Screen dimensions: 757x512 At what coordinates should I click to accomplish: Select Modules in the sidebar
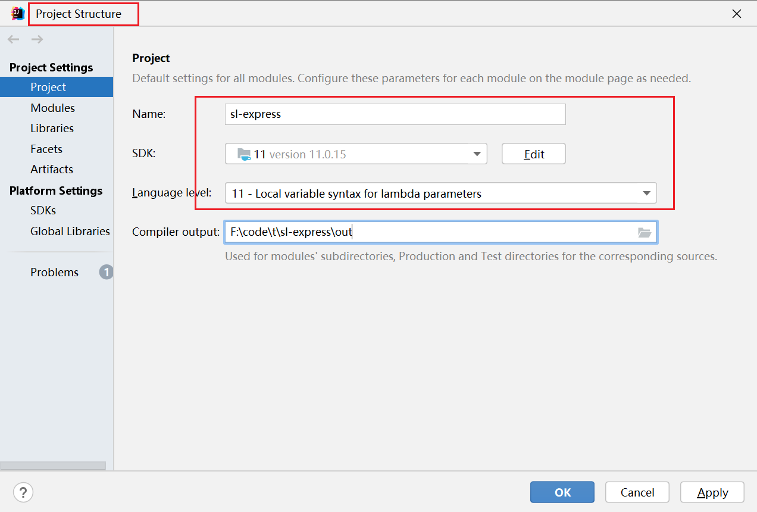[52, 108]
